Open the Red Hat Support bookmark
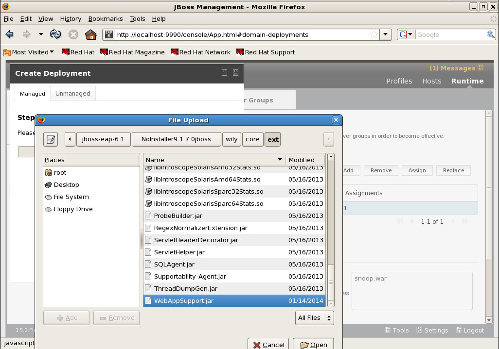 [x=266, y=52]
